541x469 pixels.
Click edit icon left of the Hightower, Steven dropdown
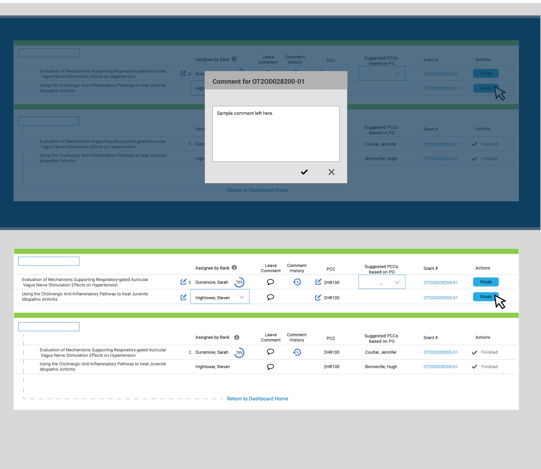pos(183,297)
